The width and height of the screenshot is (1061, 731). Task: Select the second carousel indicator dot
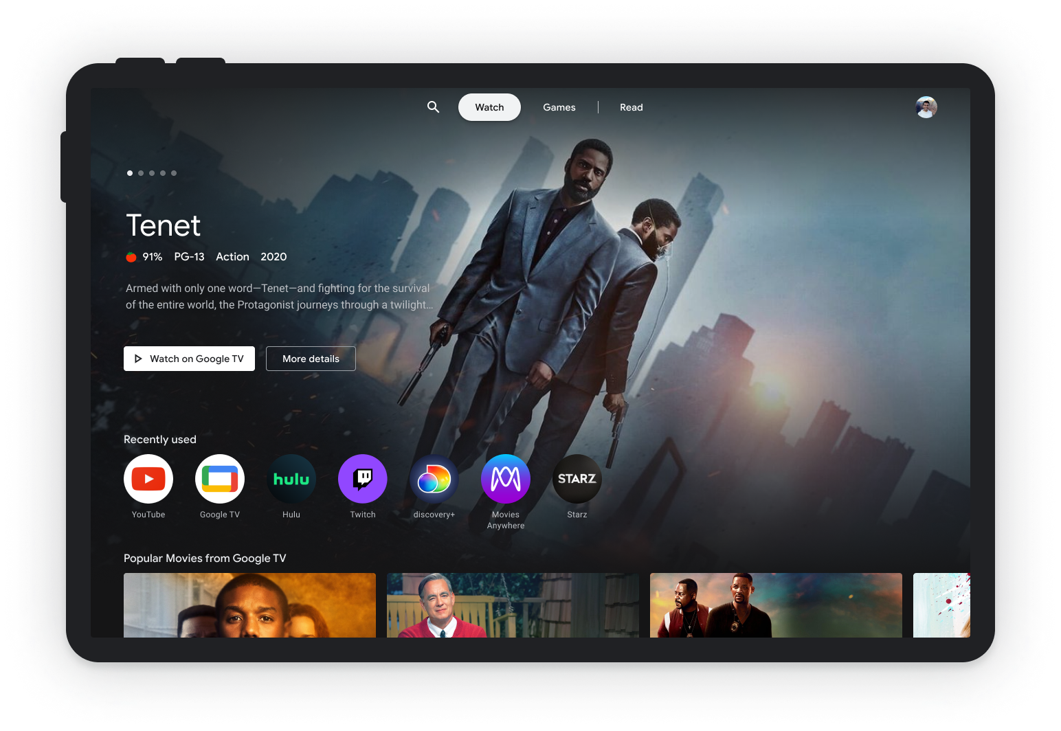141,173
